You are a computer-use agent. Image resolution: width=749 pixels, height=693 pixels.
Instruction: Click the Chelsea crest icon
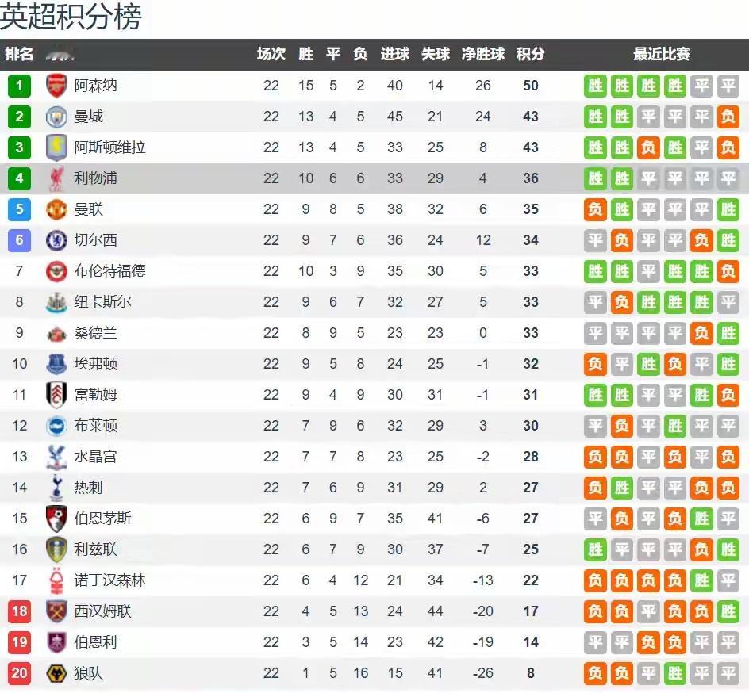[57, 240]
